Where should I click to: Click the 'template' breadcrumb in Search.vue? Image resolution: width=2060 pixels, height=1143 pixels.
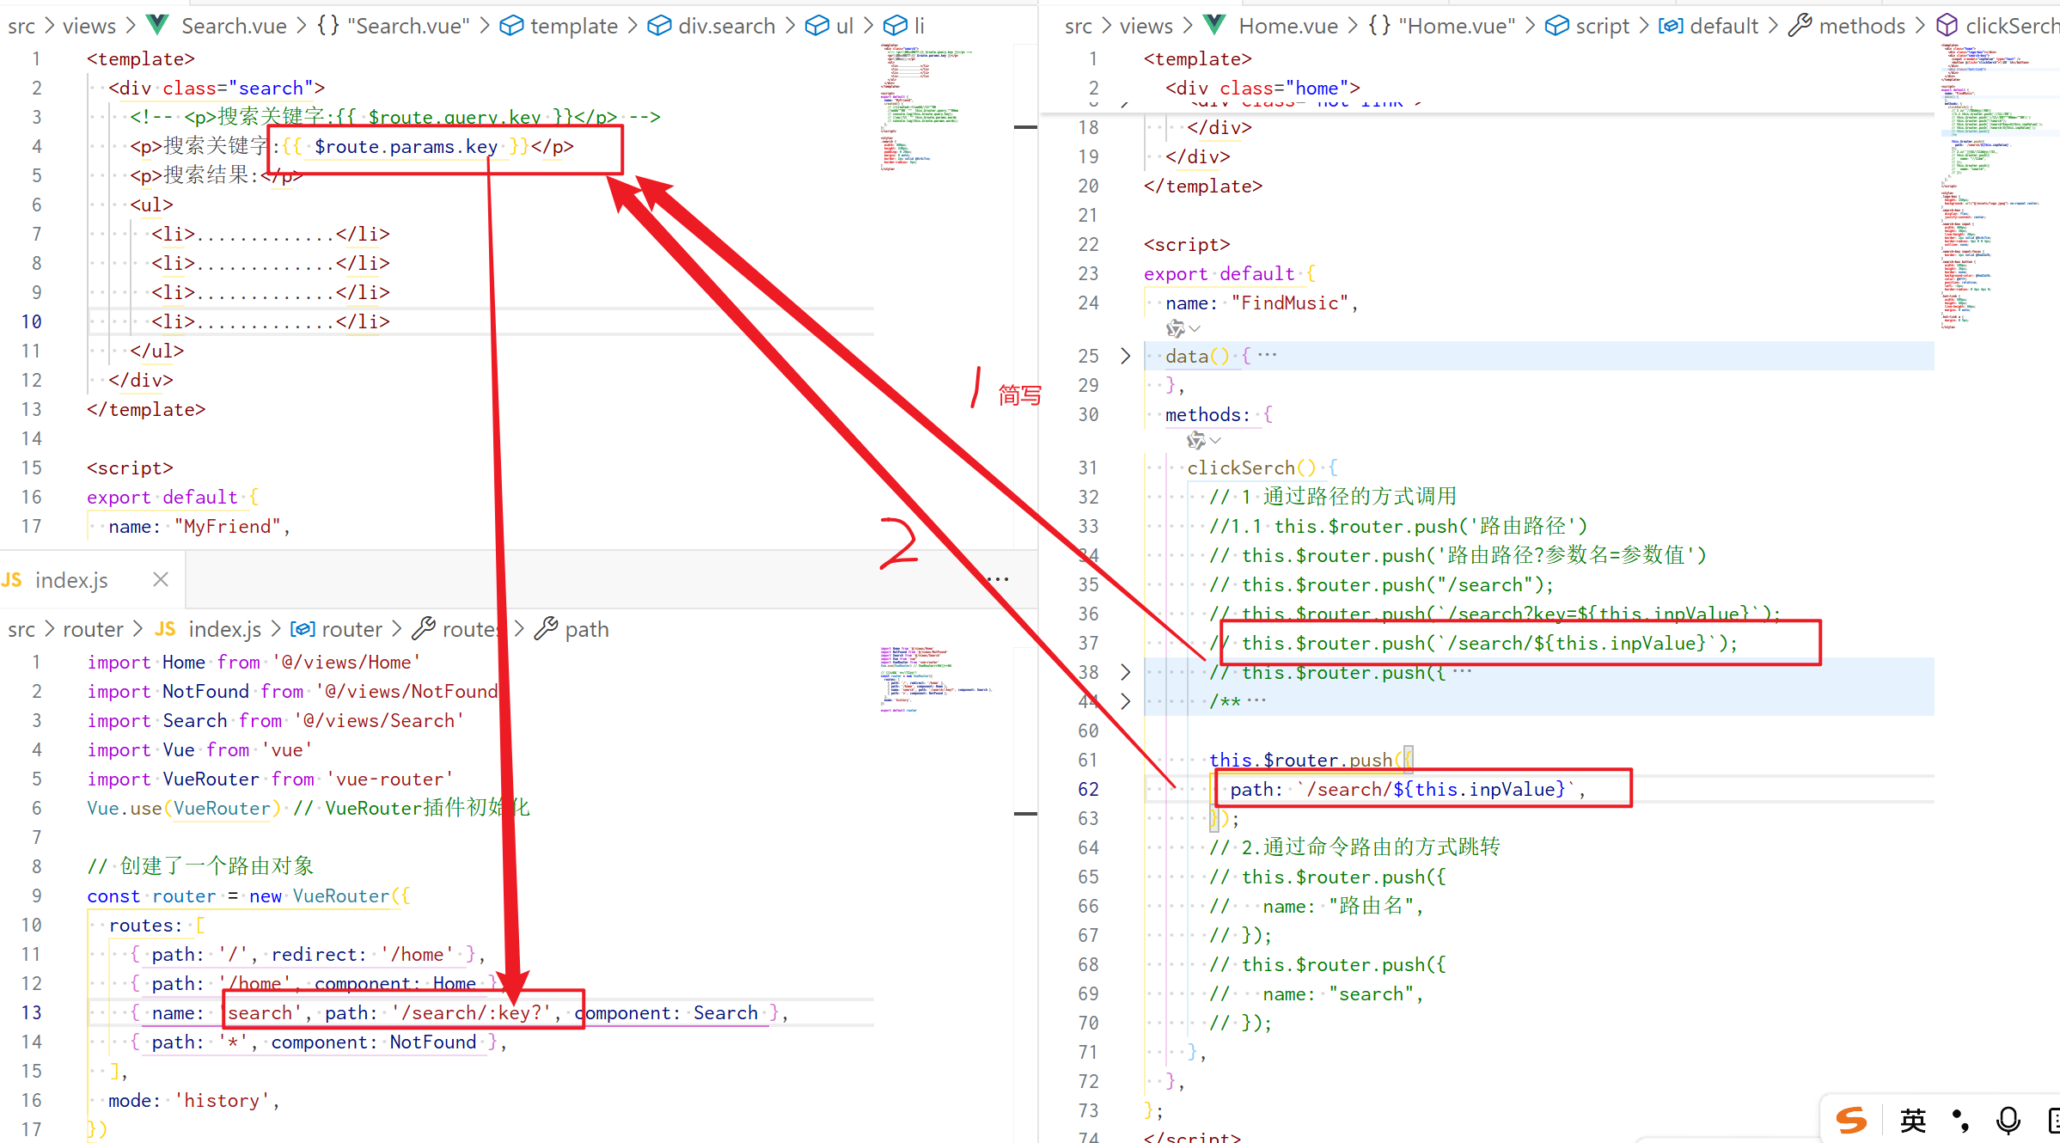pos(573,26)
